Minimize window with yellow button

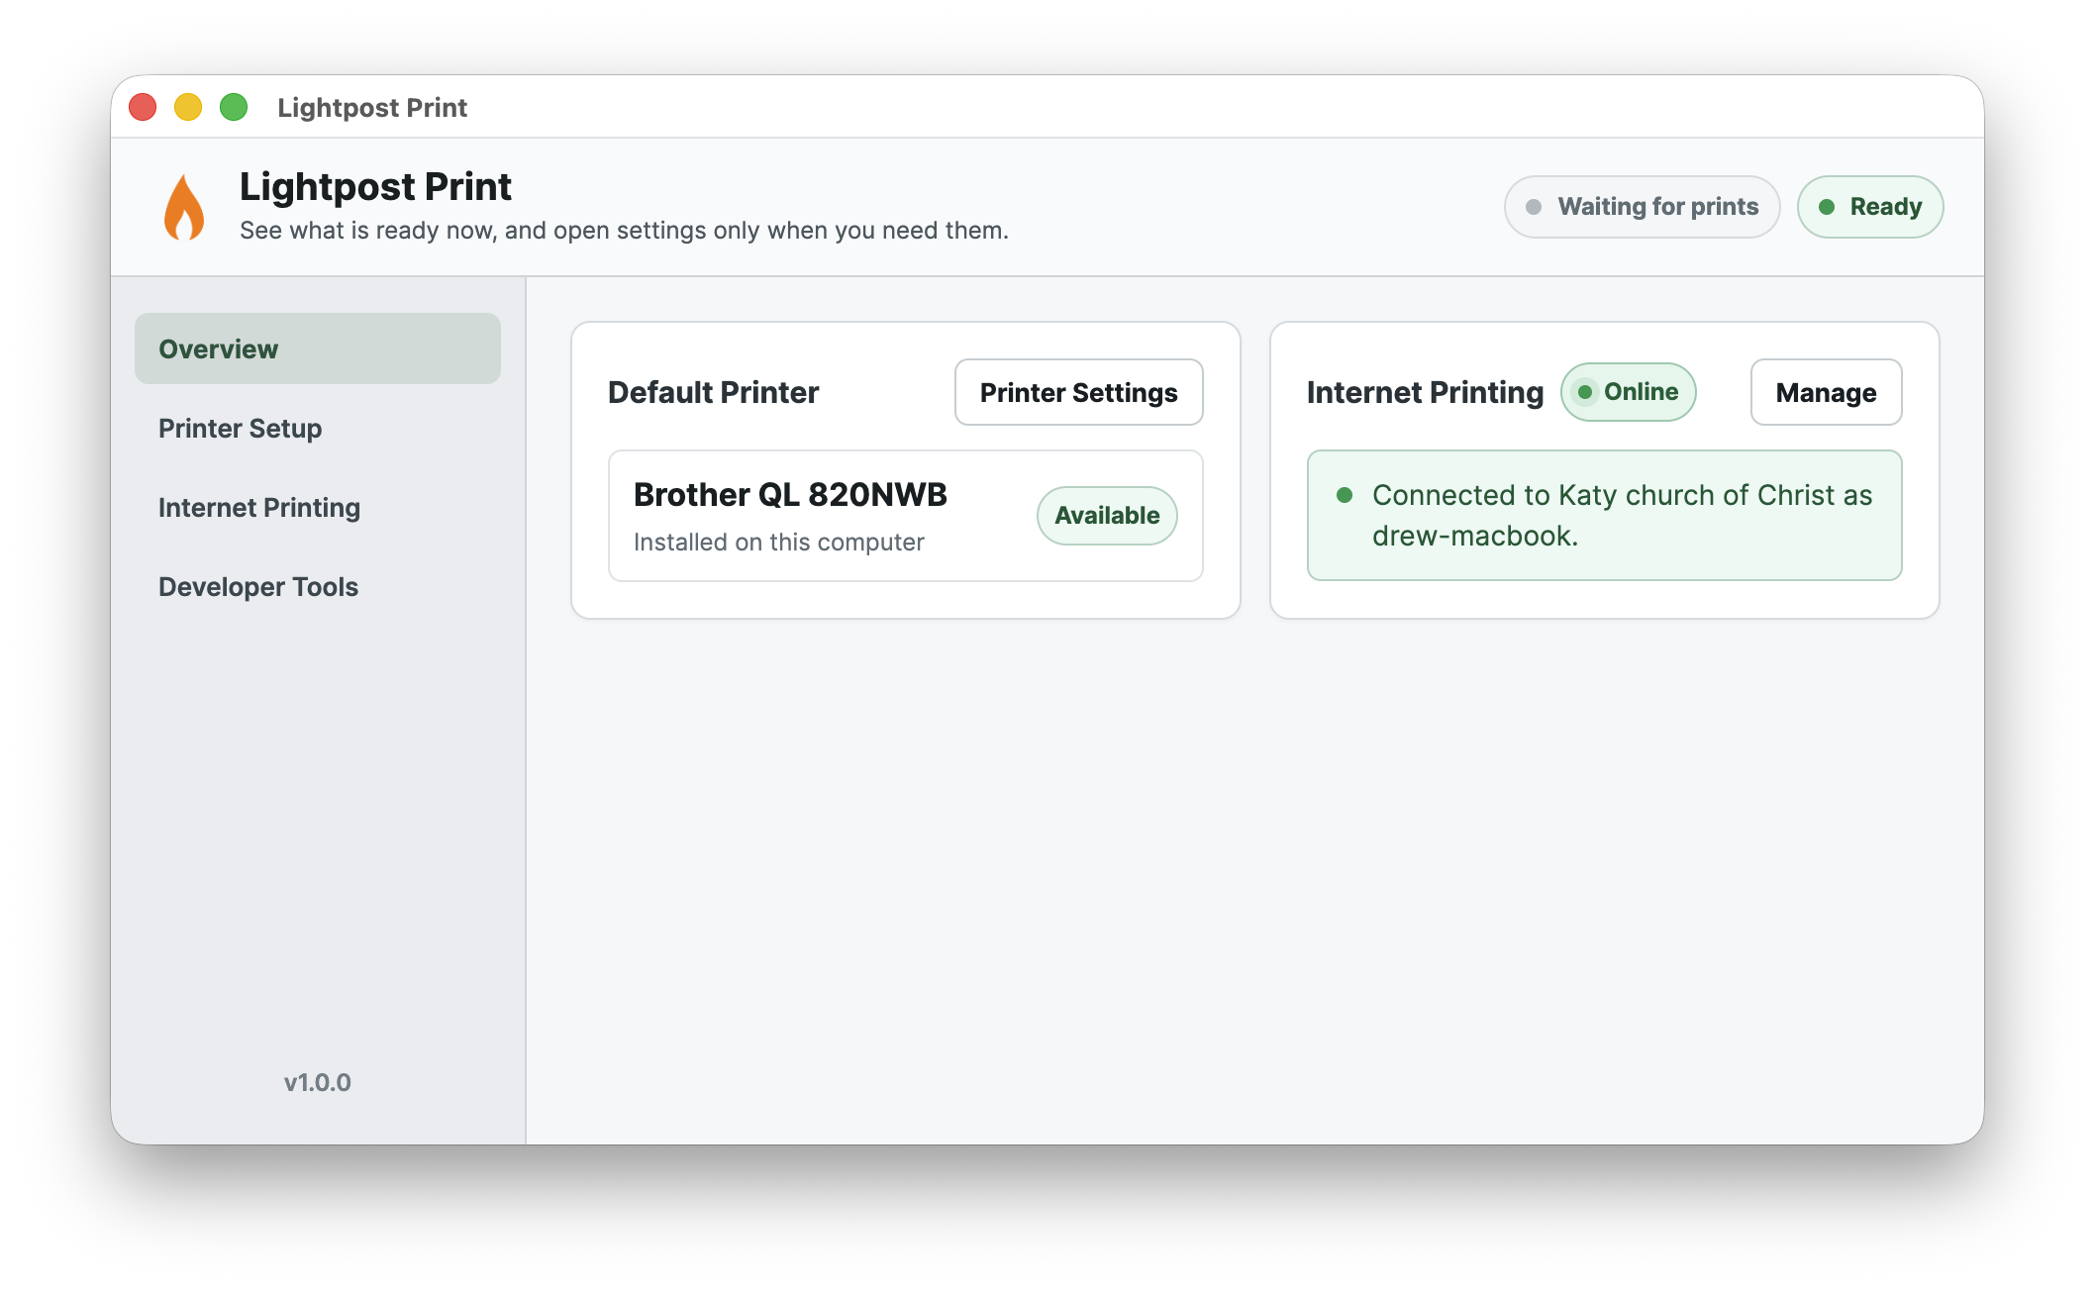click(x=188, y=107)
